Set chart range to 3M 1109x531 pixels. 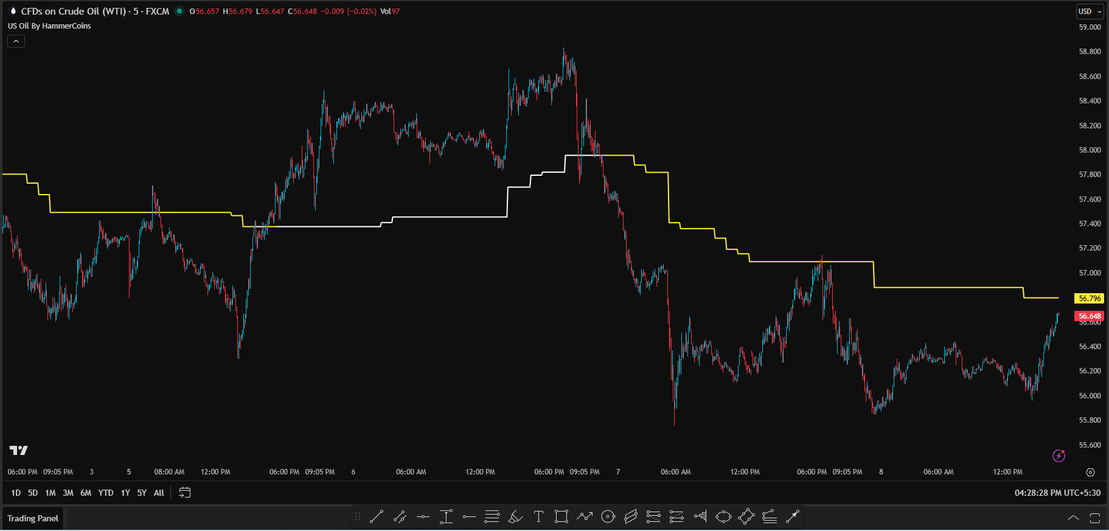pyautogui.click(x=68, y=493)
